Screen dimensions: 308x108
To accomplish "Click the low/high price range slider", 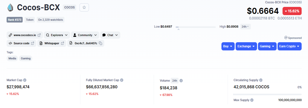I will pyautogui.click(x=196, y=27).
